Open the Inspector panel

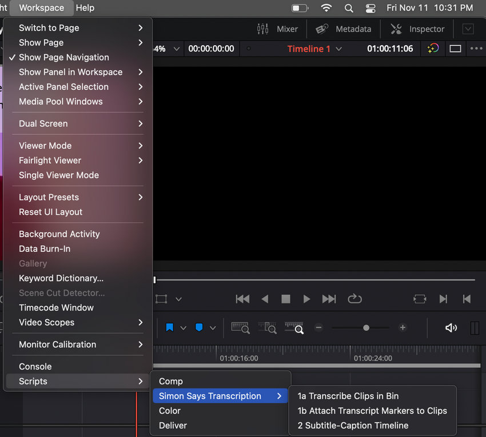coord(417,29)
